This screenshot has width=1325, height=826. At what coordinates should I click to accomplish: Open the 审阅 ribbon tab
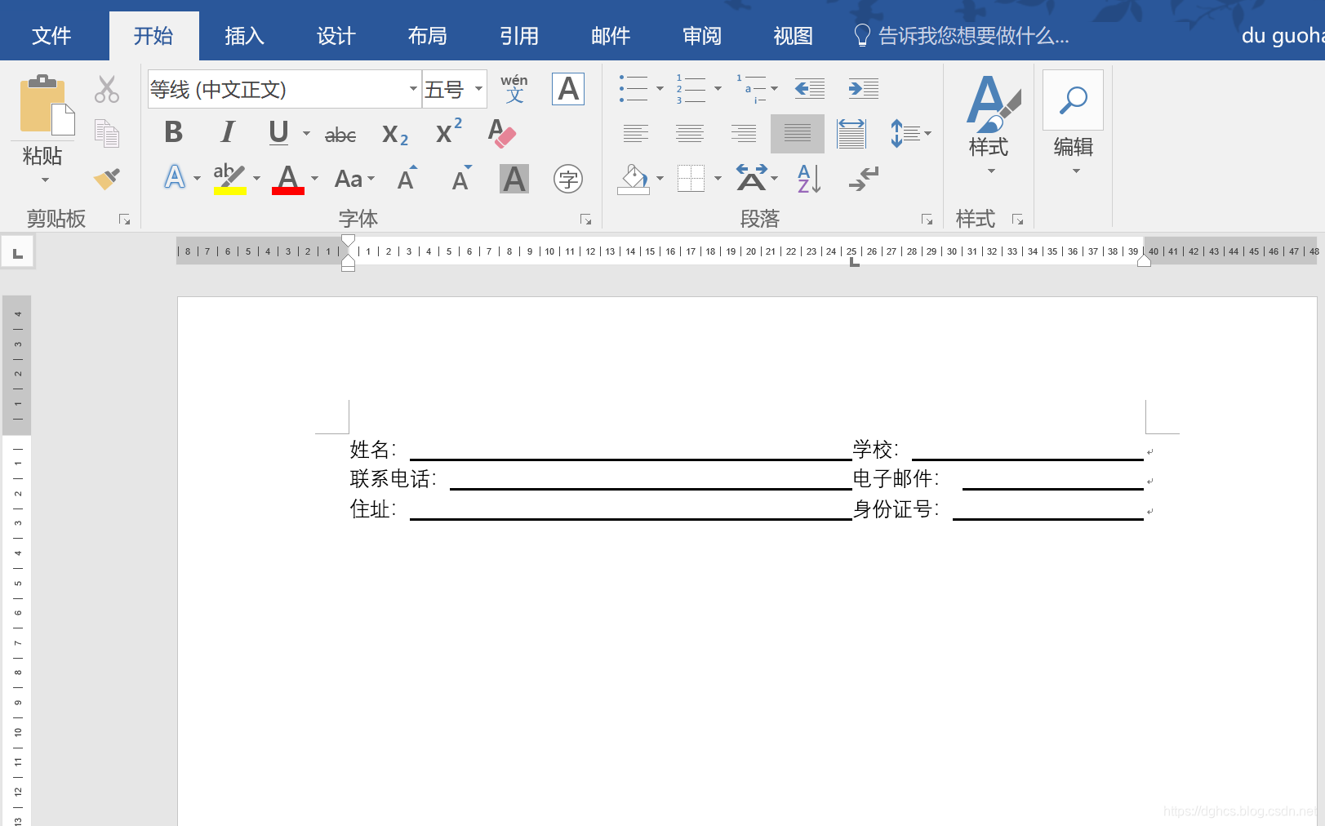pos(700,35)
